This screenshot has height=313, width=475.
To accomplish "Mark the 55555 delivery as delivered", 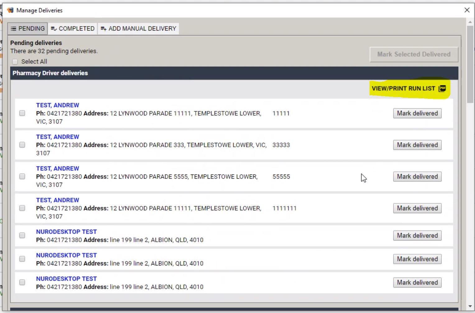I will 417,177.
